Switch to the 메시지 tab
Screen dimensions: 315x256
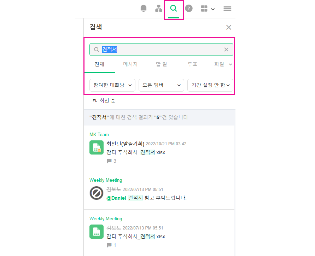[130, 64]
